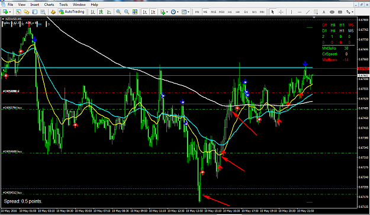Open the Charts menu

pyautogui.click(x=49, y=5)
